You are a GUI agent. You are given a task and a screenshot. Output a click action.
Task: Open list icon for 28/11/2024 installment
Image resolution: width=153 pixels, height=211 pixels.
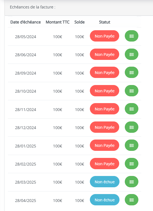pyautogui.click(x=132, y=109)
